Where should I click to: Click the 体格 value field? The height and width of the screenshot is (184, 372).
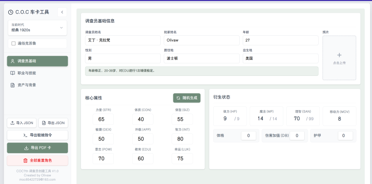(x=248, y=136)
